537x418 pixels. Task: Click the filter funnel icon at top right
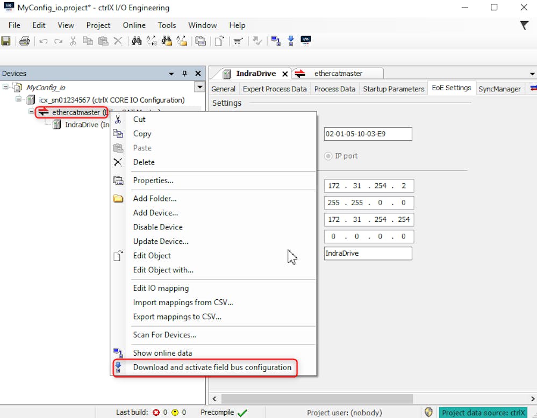[x=524, y=25]
